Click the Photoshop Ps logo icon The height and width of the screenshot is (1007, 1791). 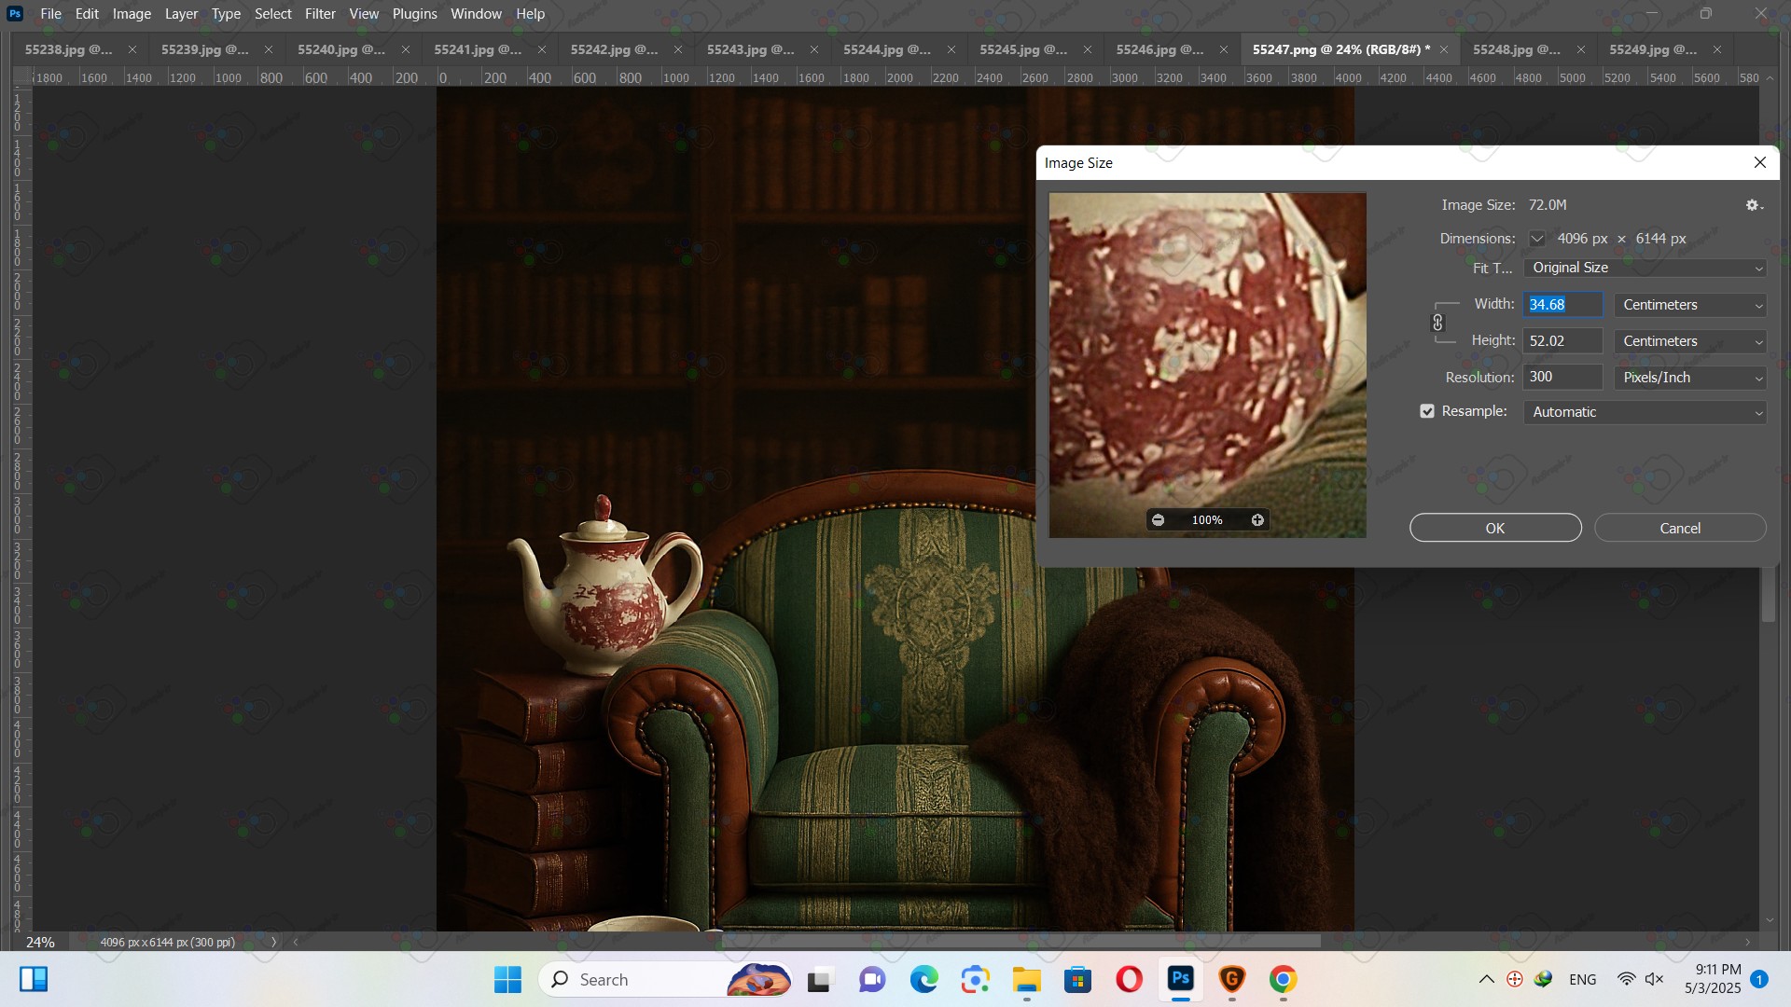15,14
